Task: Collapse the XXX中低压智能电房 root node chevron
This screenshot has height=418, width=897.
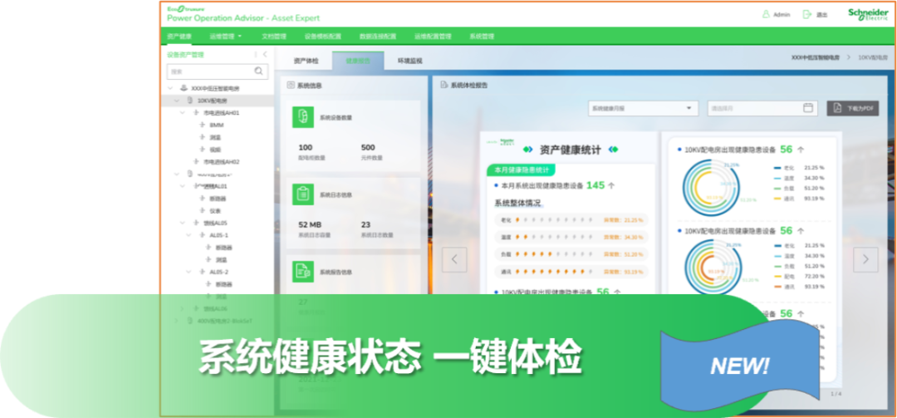Action: pos(170,88)
